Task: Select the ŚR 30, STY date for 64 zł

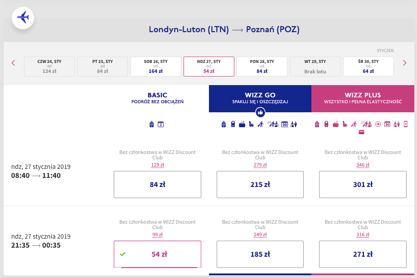Action: pos(369,66)
